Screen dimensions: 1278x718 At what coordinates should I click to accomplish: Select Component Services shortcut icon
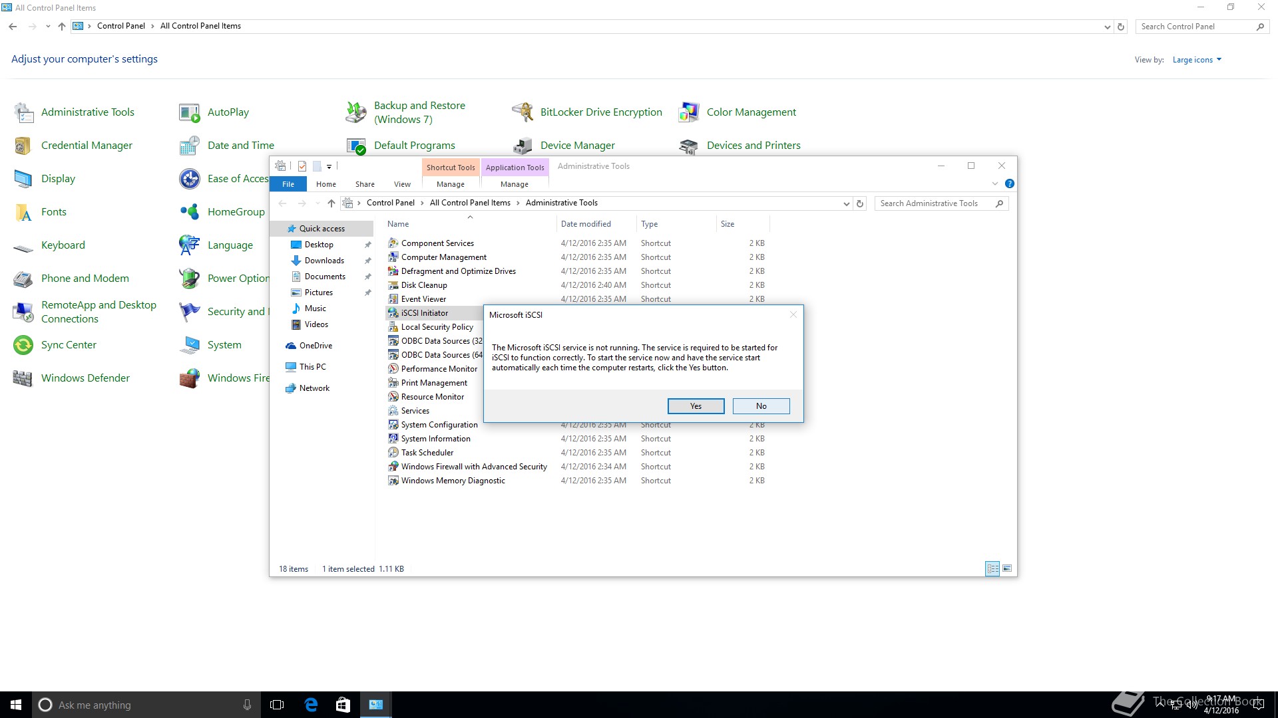(x=393, y=243)
